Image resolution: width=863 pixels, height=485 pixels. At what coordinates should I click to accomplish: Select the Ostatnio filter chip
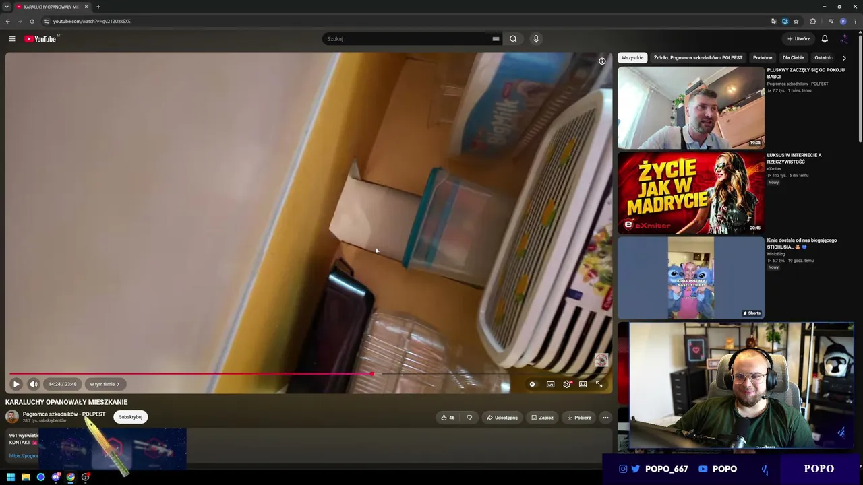(x=823, y=58)
